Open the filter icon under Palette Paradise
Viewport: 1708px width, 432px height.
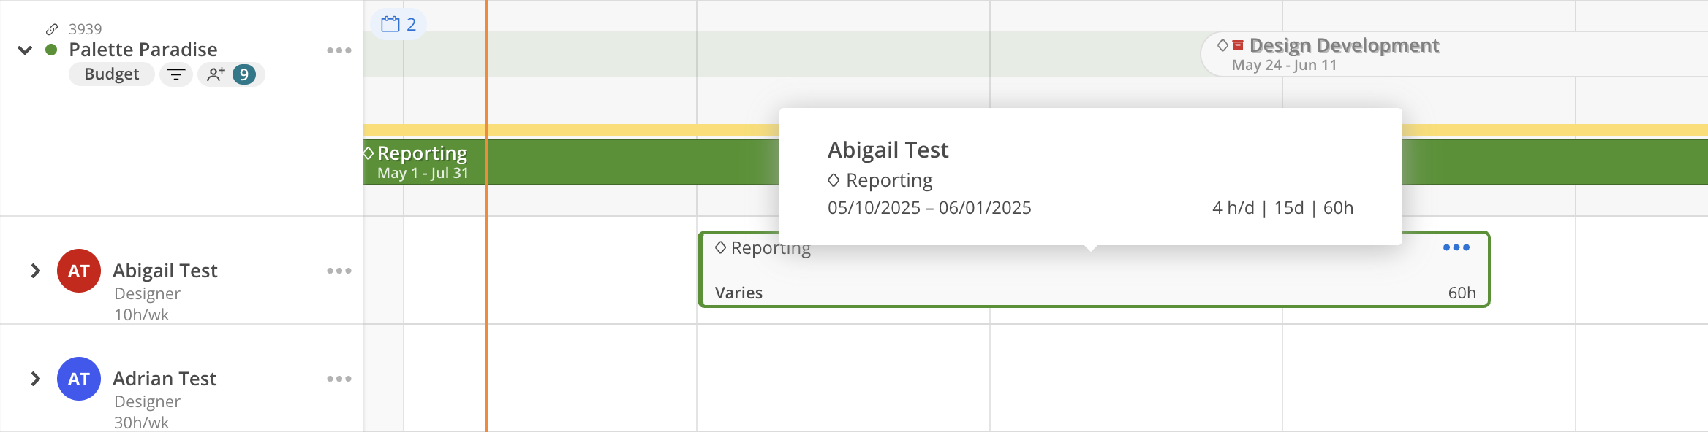(x=176, y=74)
